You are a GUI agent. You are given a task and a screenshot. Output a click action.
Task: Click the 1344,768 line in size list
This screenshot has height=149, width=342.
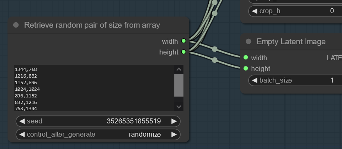point(26,69)
